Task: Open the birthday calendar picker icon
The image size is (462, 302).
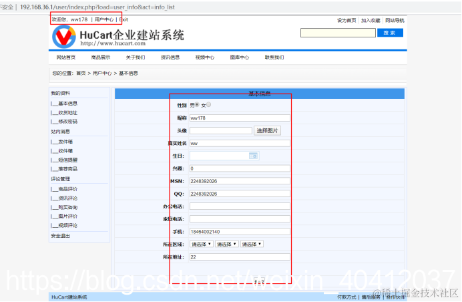Action: (253, 156)
